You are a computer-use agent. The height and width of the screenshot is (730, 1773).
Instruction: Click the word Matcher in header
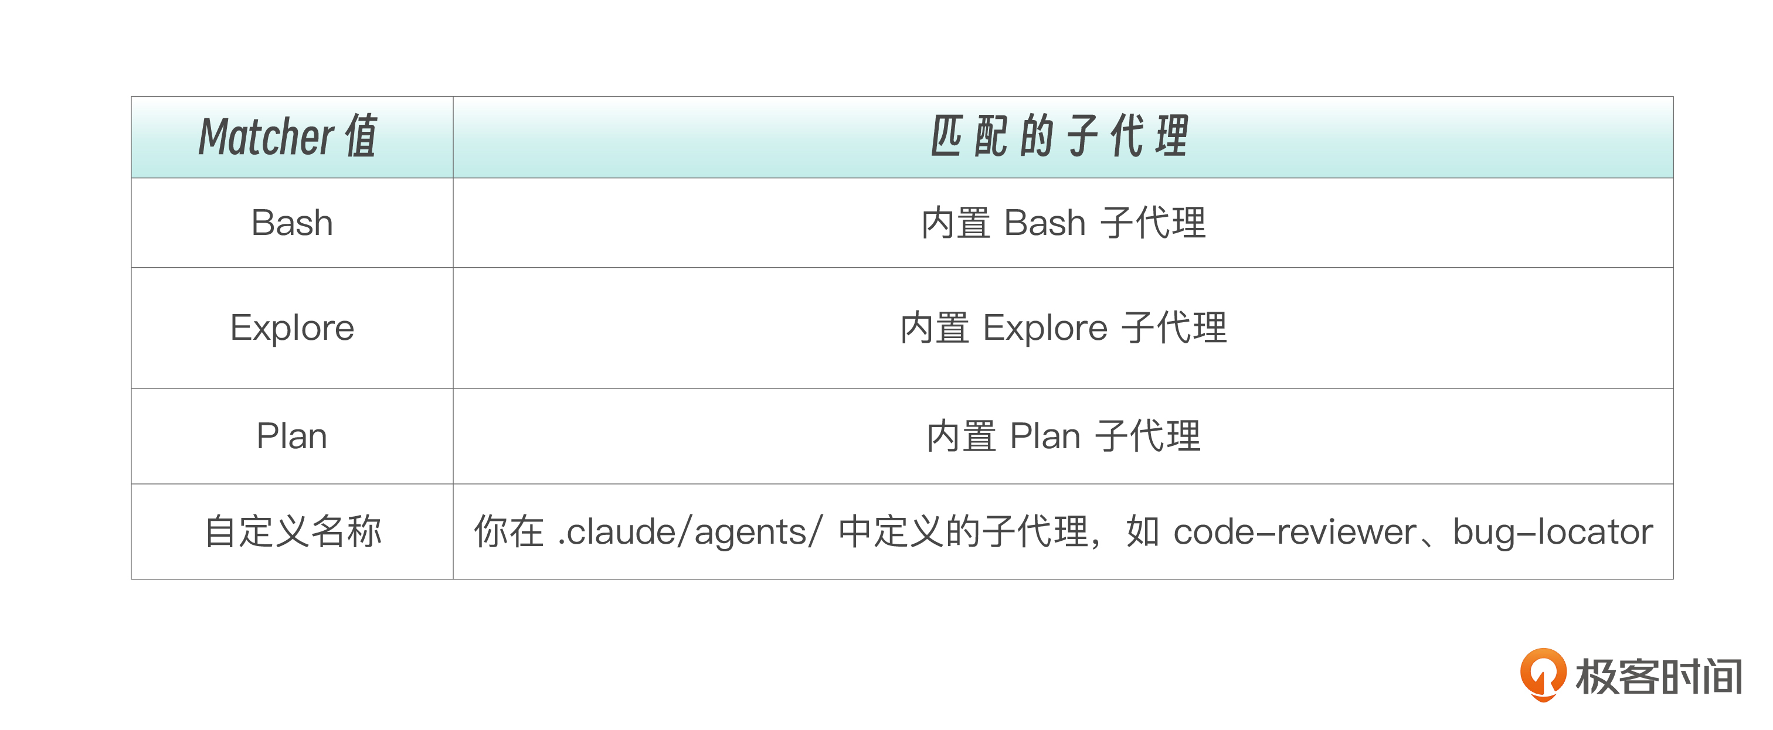tap(266, 137)
